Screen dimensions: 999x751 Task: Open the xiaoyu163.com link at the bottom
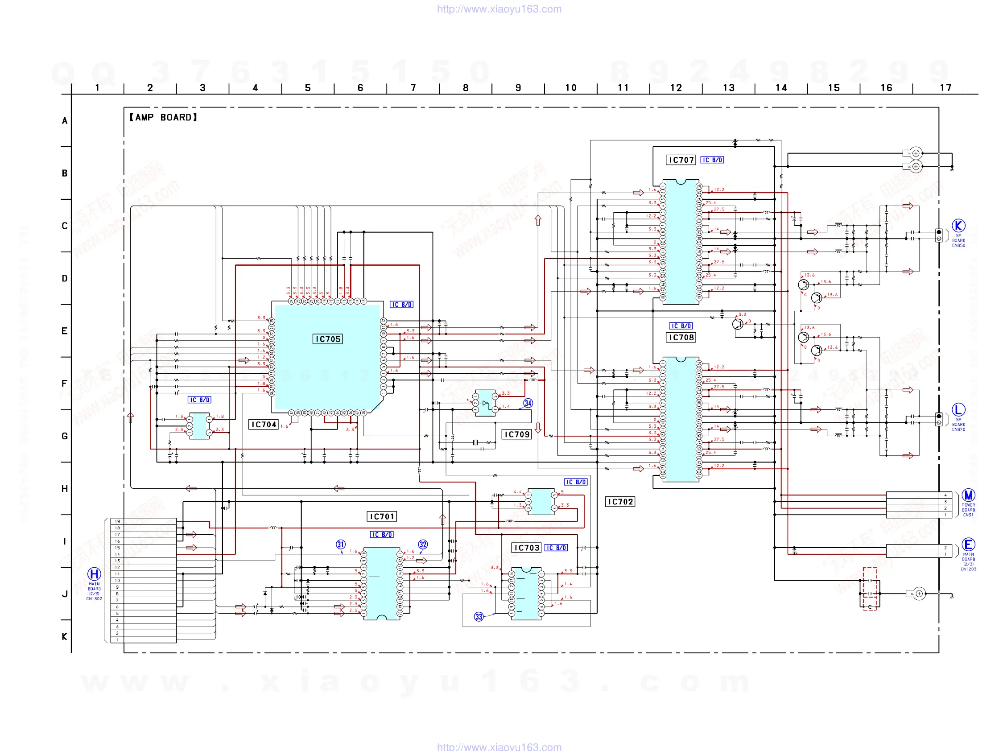[499, 747]
